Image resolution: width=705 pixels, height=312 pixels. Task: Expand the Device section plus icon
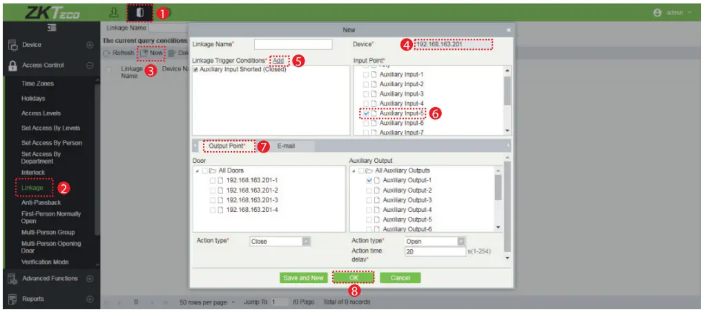pos(90,45)
